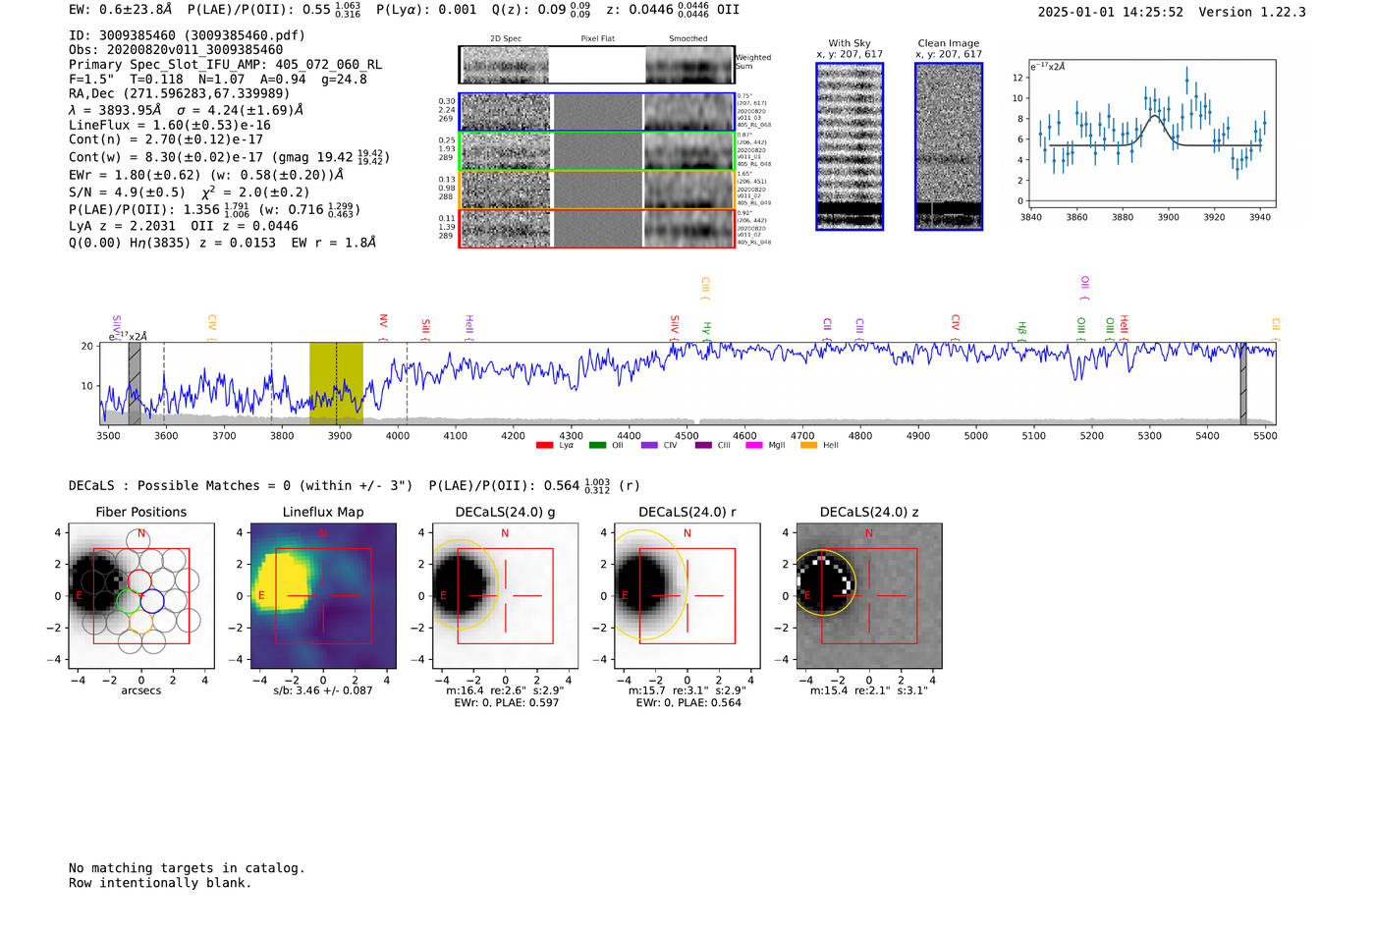
Task: Click the s/b: 3.46 +/- 0.087 caption
Action: [323, 690]
